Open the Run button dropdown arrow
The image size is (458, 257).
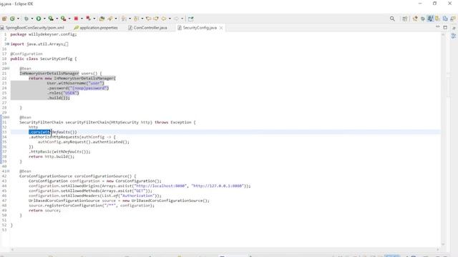pos(44,19)
